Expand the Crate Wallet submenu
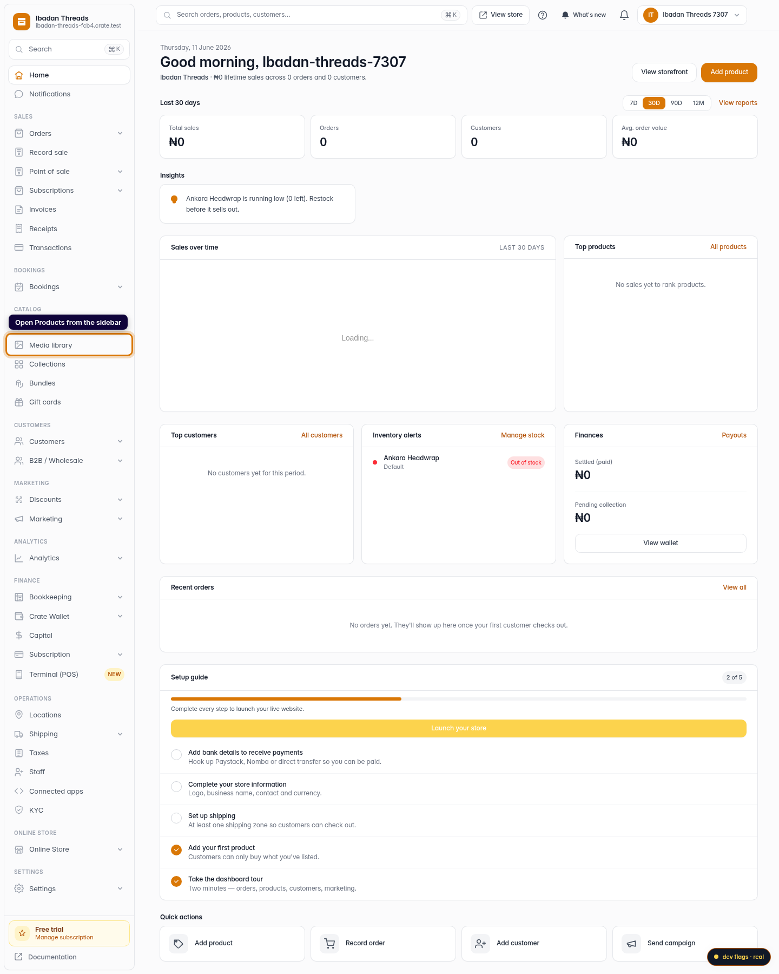The image size is (779, 974). click(x=120, y=616)
